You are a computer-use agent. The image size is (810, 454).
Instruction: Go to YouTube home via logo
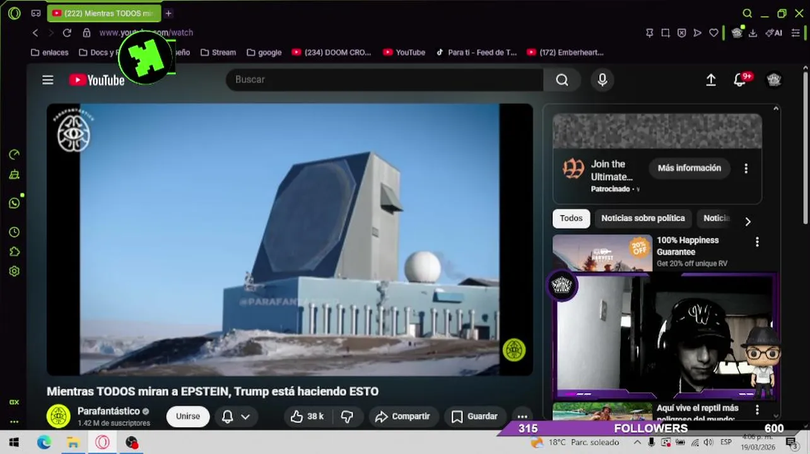click(x=97, y=80)
